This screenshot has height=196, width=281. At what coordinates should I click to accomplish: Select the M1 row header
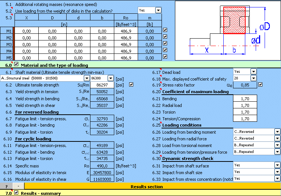(x=6, y=31)
